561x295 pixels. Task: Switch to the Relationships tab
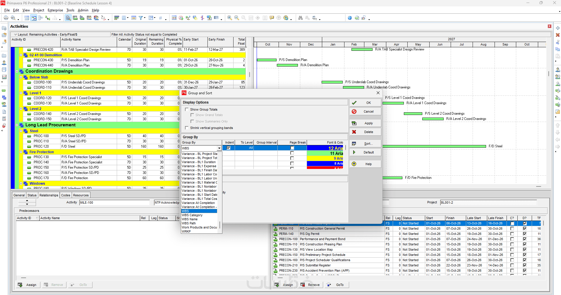click(x=49, y=195)
